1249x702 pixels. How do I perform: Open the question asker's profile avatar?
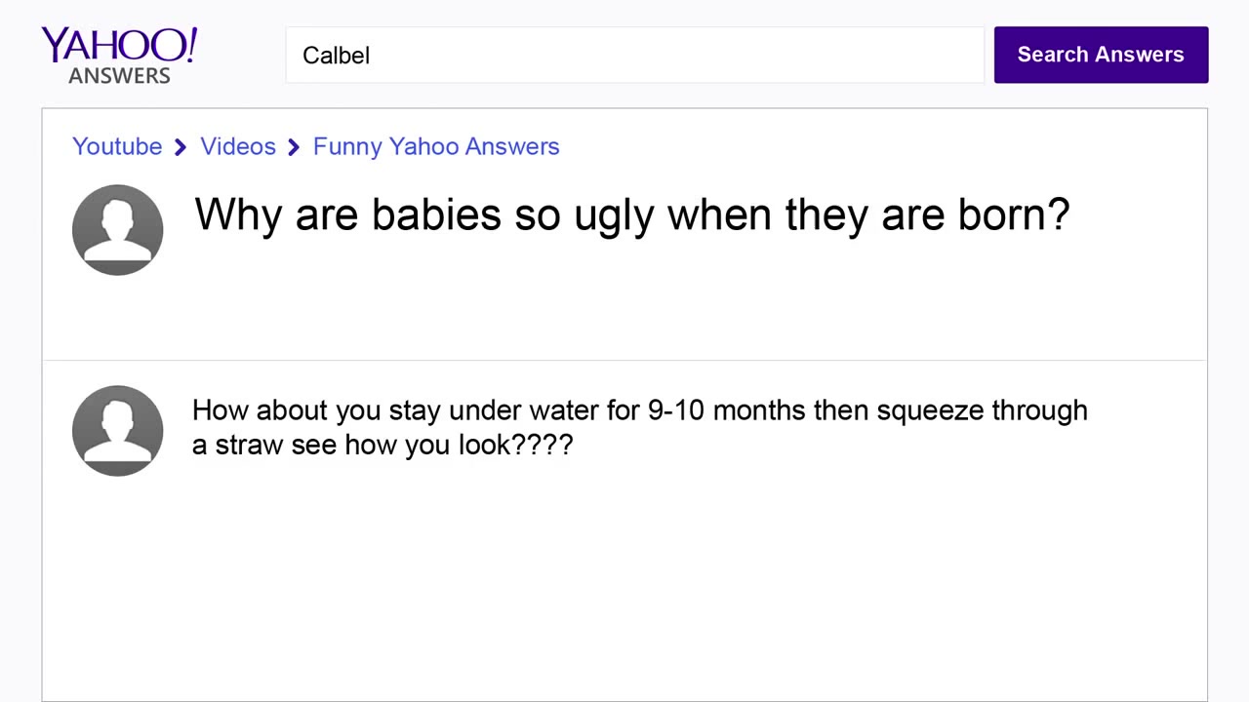(117, 230)
